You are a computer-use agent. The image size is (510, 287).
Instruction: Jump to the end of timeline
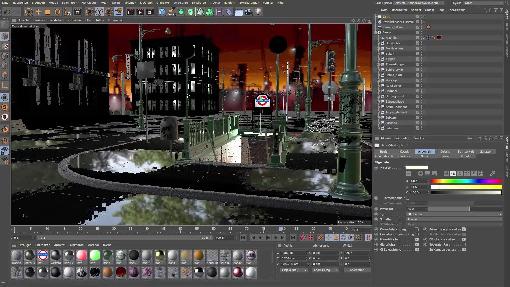click(293, 238)
